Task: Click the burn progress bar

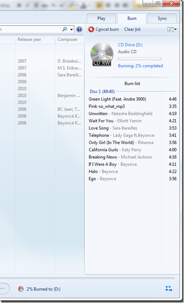Action: [x=140, y=59]
